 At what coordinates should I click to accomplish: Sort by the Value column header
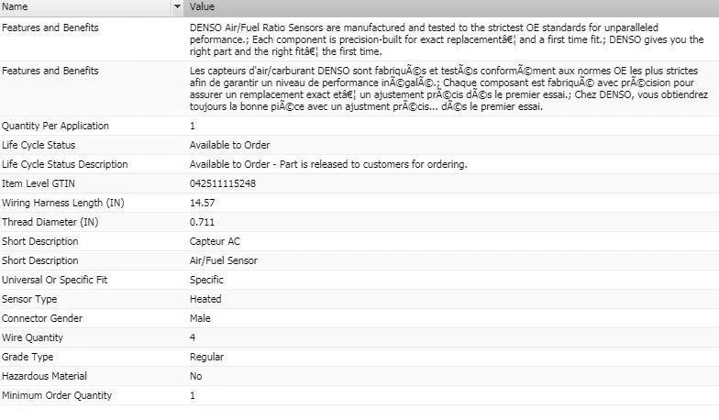(451, 7)
